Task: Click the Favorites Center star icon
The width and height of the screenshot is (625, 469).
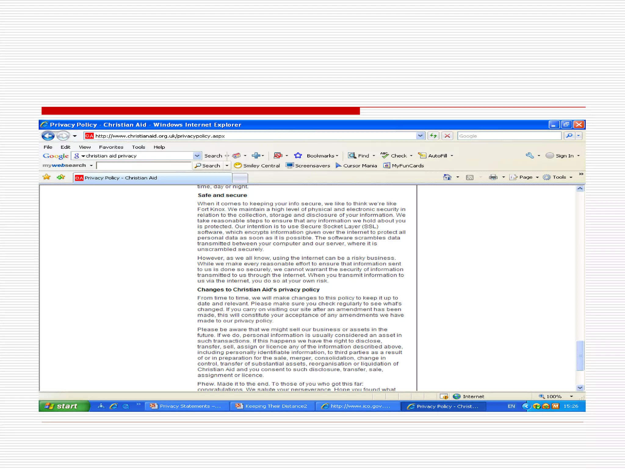Action: coord(47,177)
